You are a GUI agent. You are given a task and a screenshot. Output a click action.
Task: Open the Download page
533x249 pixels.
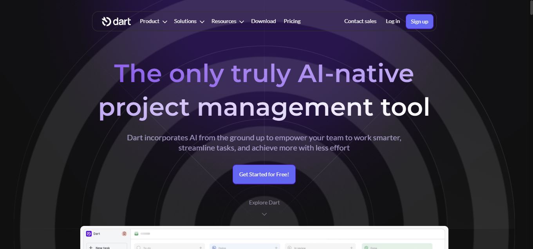click(264, 21)
